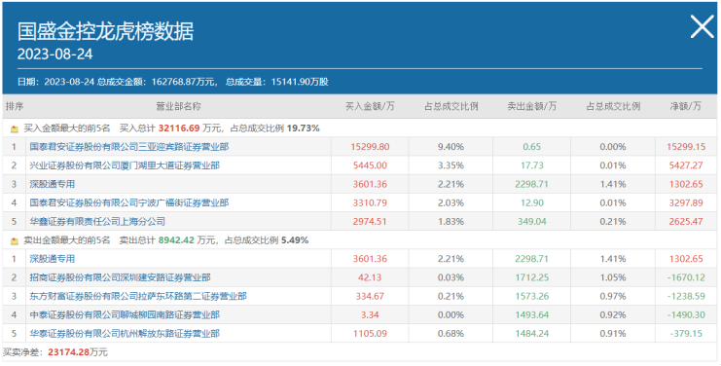Select the buy amount 42.13 cell

(x=370, y=277)
